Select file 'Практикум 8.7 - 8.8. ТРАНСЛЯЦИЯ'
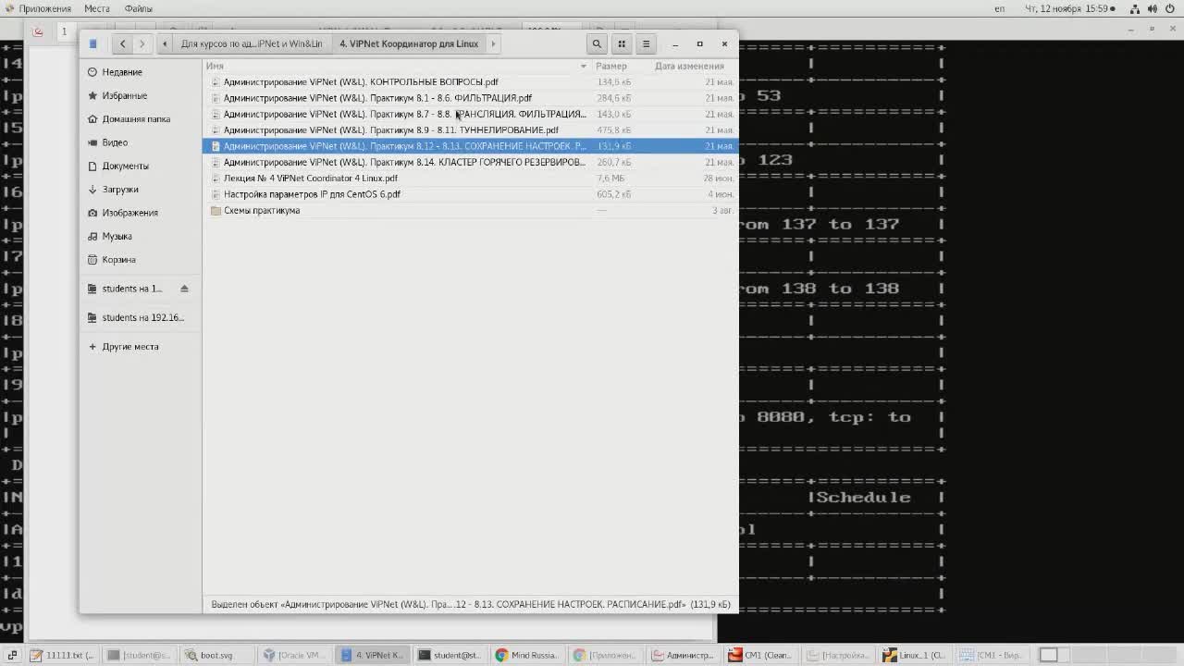The height and width of the screenshot is (666, 1184). point(470,114)
